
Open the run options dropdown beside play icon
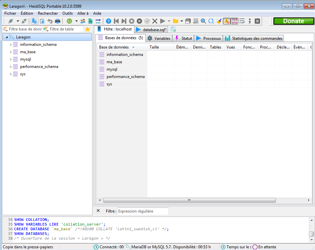(169, 21)
